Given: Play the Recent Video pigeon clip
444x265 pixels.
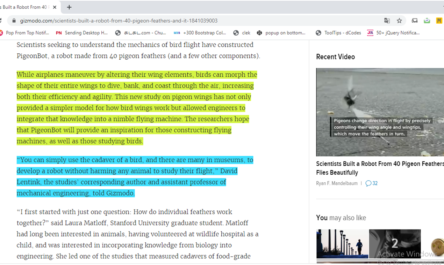Looking at the screenshot, I should click(380, 112).
